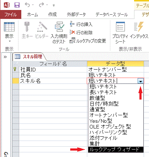Click the スキル名 field name cell
The height and width of the screenshot is (157, 149).
tap(53, 81)
